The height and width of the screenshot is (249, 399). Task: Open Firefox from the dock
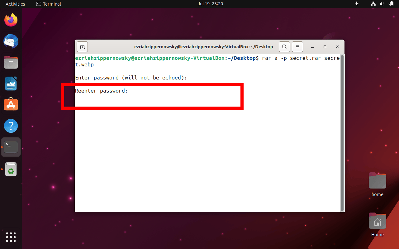[11, 20]
